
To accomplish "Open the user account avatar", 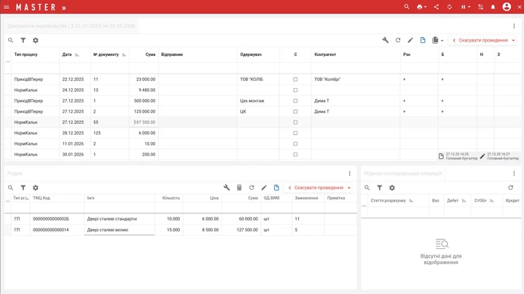I will coord(507,7).
